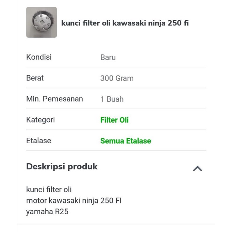Select the Kategori label

point(40,120)
